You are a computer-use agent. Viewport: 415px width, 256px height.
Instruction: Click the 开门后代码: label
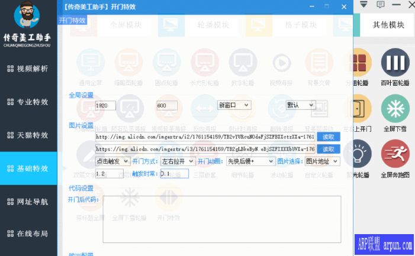(83, 199)
